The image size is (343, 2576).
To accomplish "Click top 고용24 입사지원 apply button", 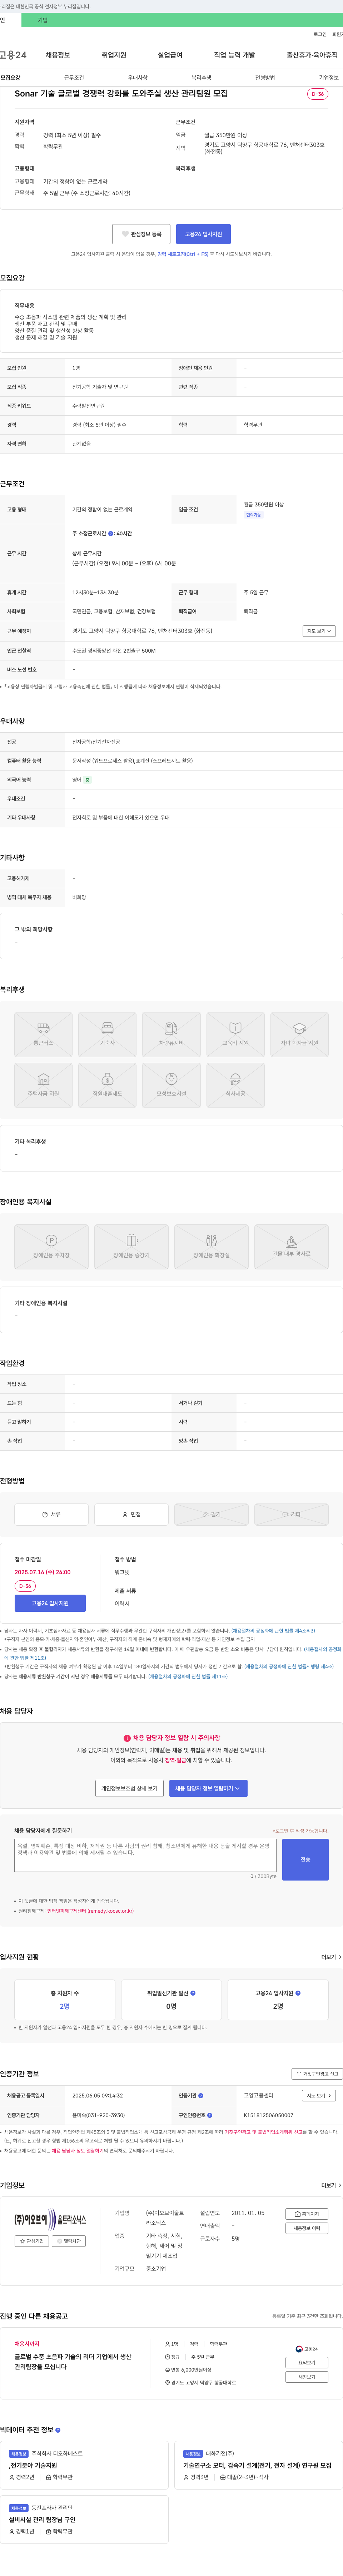I will coord(203,234).
